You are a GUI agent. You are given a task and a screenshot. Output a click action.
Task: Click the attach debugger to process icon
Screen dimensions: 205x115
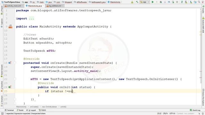(173, 2)
